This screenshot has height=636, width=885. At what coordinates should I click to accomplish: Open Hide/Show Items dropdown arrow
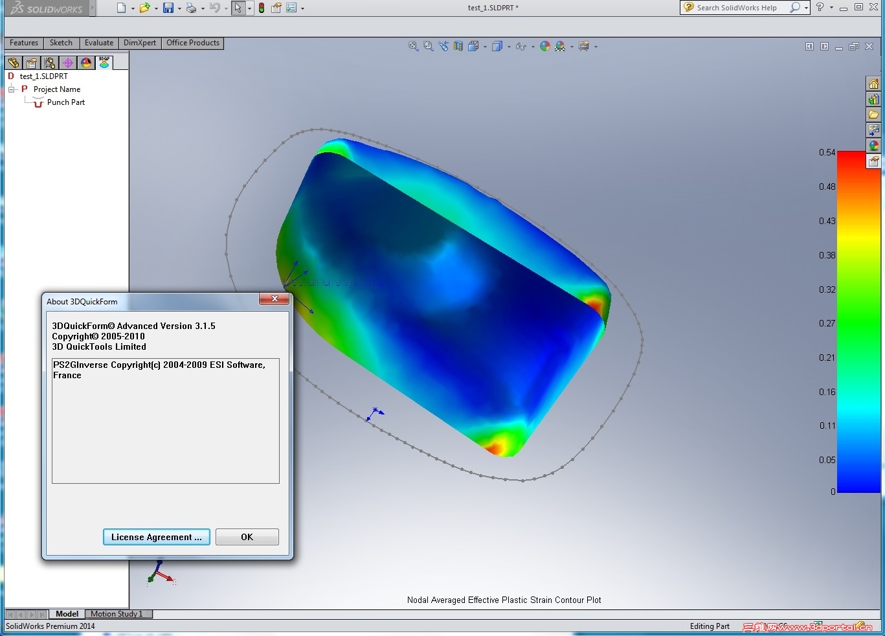532,47
